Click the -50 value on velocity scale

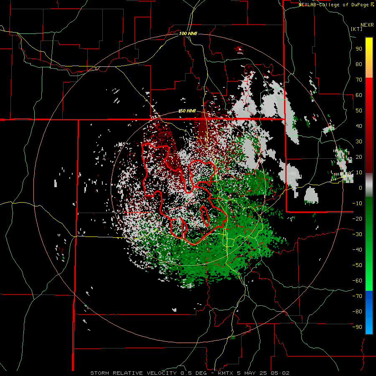[357, 265]
